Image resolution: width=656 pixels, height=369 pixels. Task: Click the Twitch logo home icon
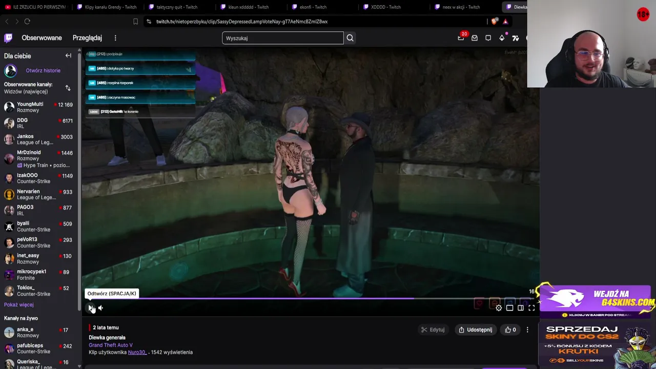pyautogui.click(x=8, y=38)
